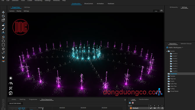Toggle the Default layer solo column icon
195x110 pixels.
[x=158, y=108]
